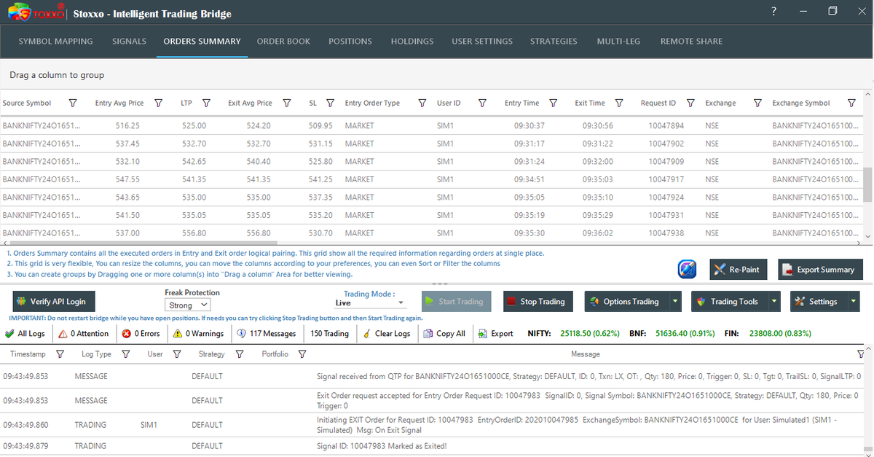
Task: Click Verify API Login
Action: tap(52, 302)
